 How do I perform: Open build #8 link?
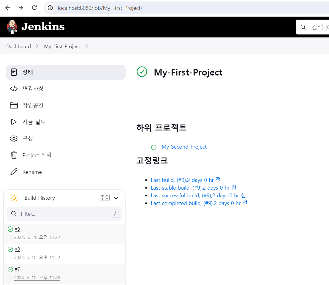pos(18,249)
